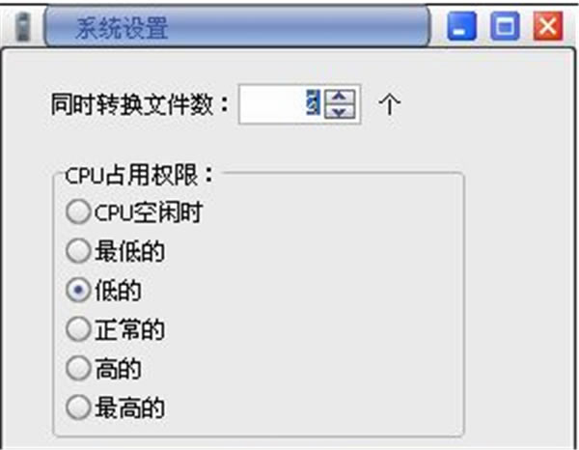Select the CPU空闲时 radio button
The width and height of the screenshot is (579, 450).
(x=78, y=212)
